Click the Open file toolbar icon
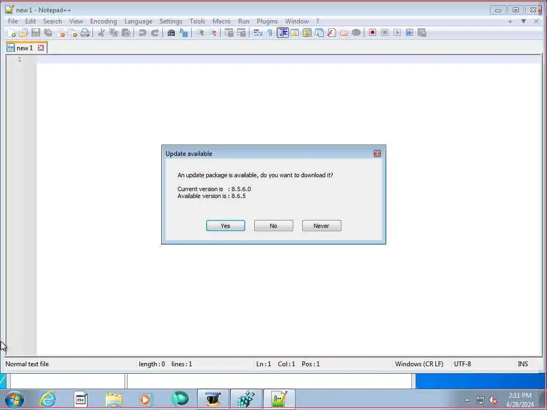The height and width of the screenshot is (410, 547). coord(24,33)
